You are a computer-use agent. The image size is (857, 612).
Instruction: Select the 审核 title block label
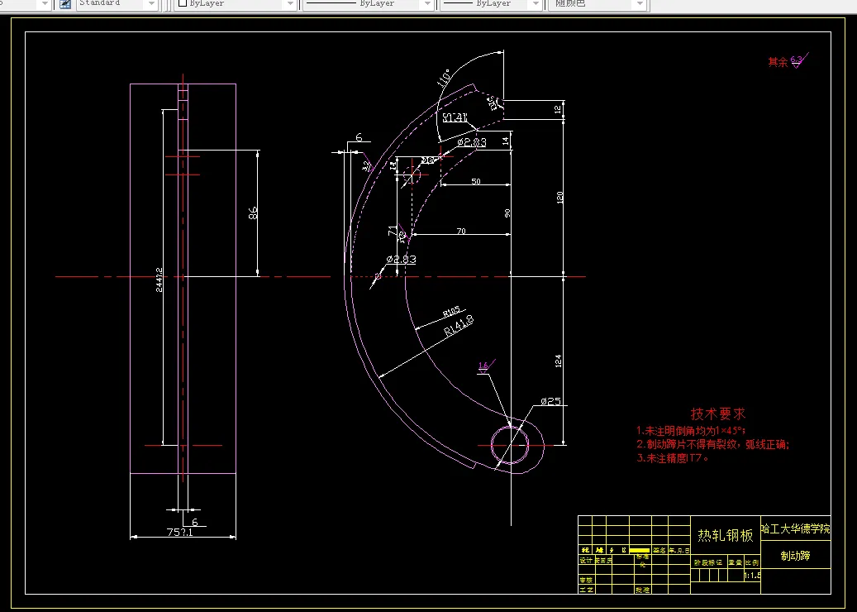pyautogui.click(x=586, y=579)
